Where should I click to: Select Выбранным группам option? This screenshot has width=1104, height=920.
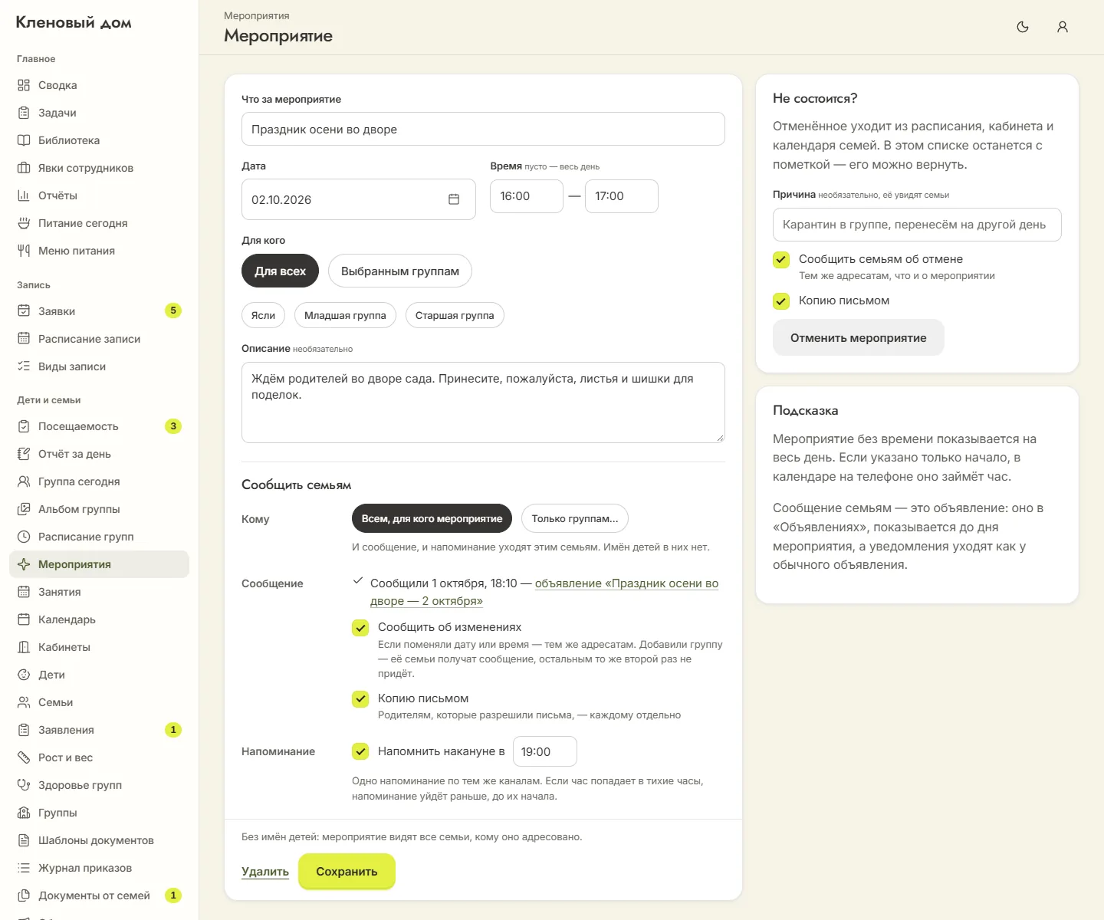tap(400, 271)
